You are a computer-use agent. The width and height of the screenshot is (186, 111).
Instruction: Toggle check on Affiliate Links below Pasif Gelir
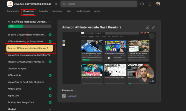(50, 89)
